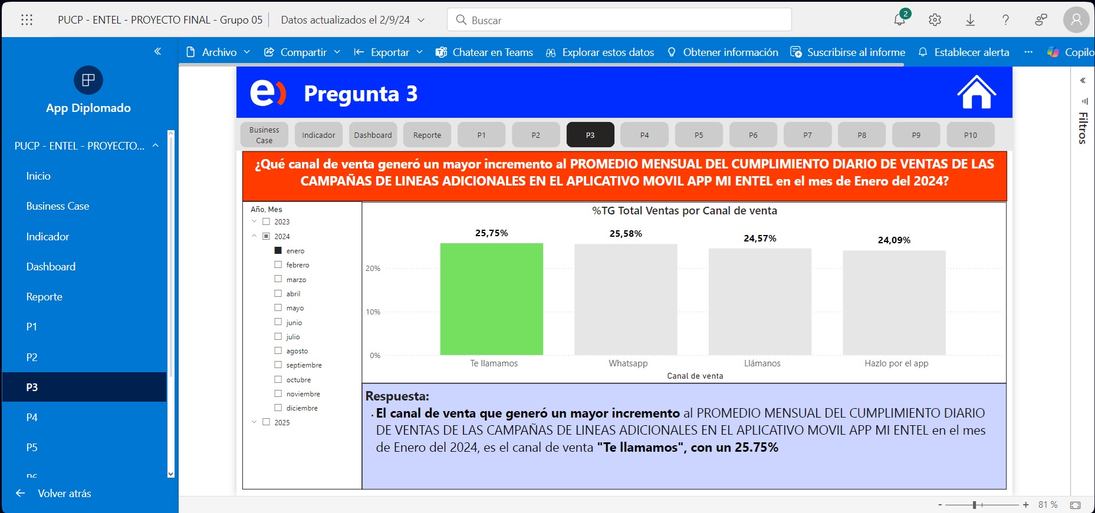The image size is (1095, 513).
Task: Click the 81 % zoom value
Action: 1048,505
